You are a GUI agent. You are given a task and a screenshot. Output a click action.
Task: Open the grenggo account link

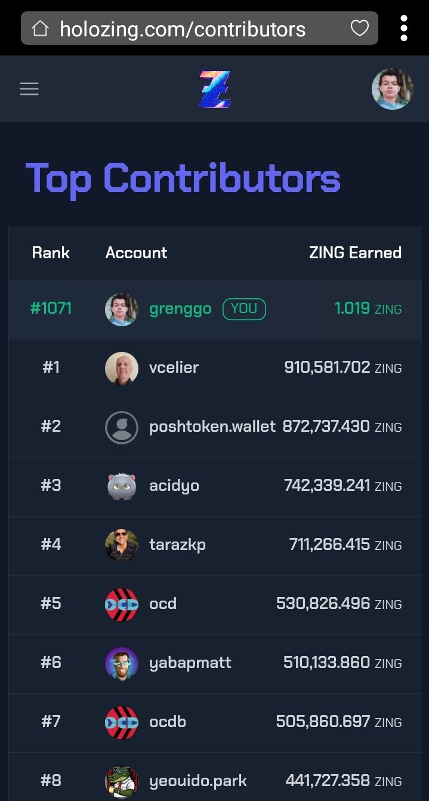tap(180, 309)
